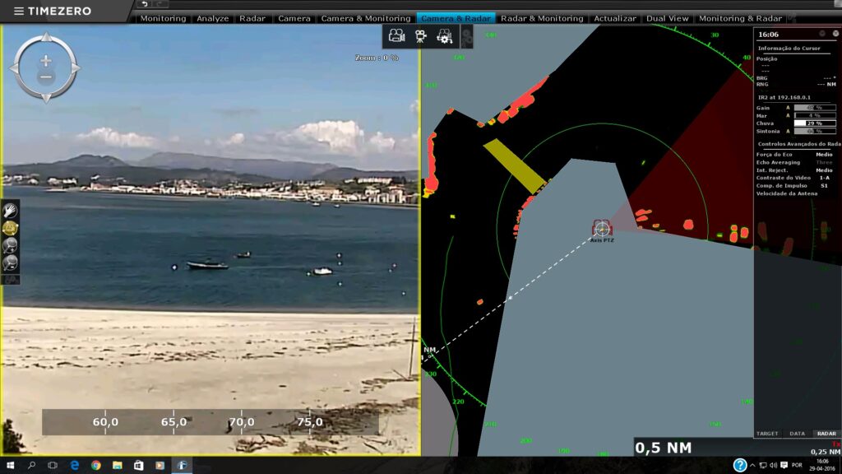Click the double-reel video camera icon
Image resolution: width=842 pixels, height=474 pixels.
tap(396, 36)
